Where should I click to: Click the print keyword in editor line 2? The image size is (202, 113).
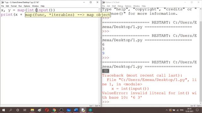7,14
